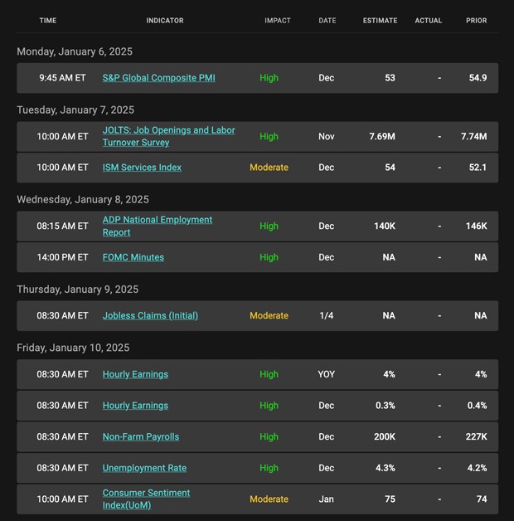514x521 pixels.
Task: Open Jobless Claims (Initial) link
Action: tap(150, 315)
